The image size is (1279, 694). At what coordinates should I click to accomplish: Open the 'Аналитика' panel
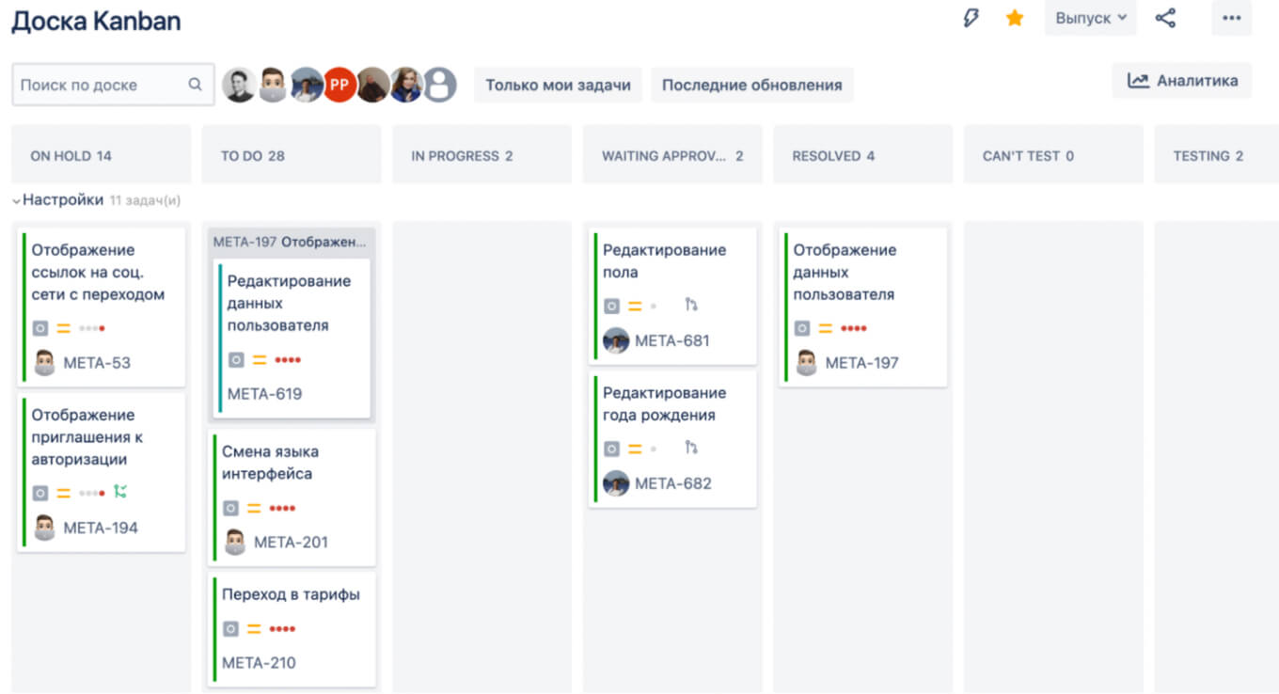tap(1182, 80)
